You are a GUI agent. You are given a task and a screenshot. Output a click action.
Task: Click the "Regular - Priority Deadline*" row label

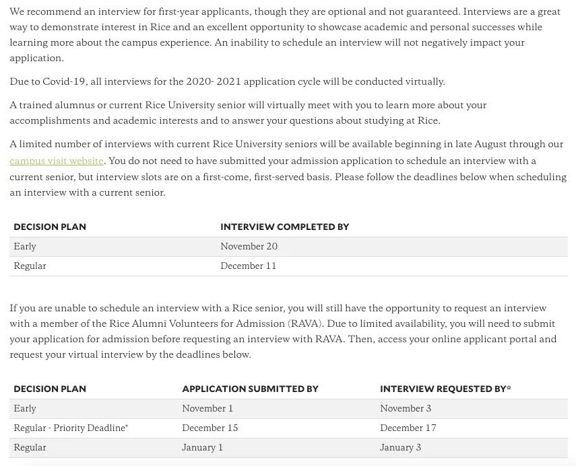pyautogui.click(x=71, y=428)
